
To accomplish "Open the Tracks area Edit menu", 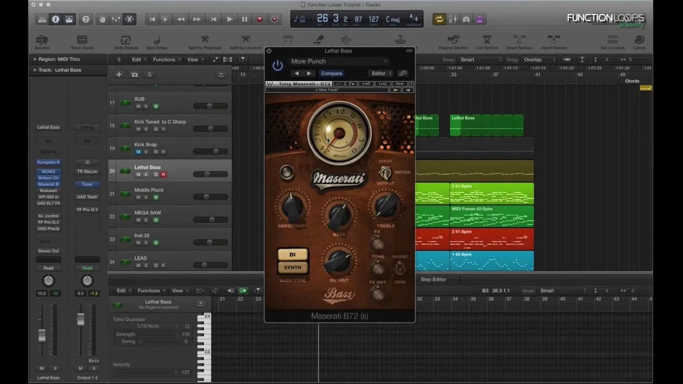I will click(x=139, y=60).
